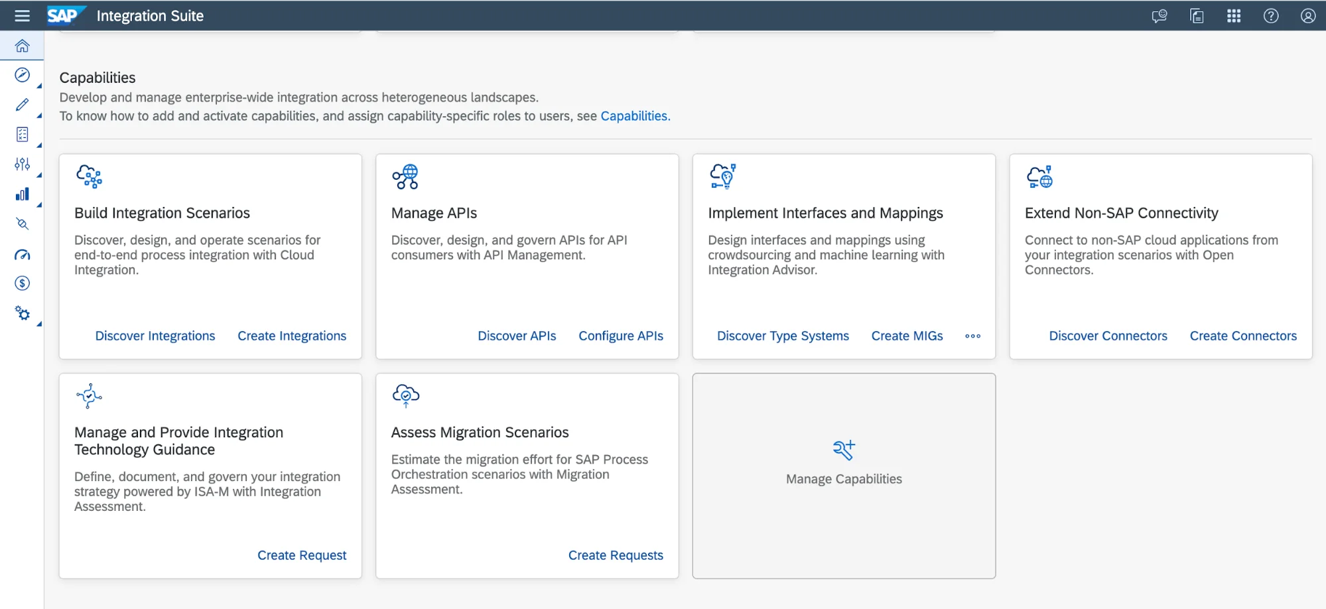The image size is (1326, 609).
Task: Click Discover APIs link
Action: [x=517, y=336]
